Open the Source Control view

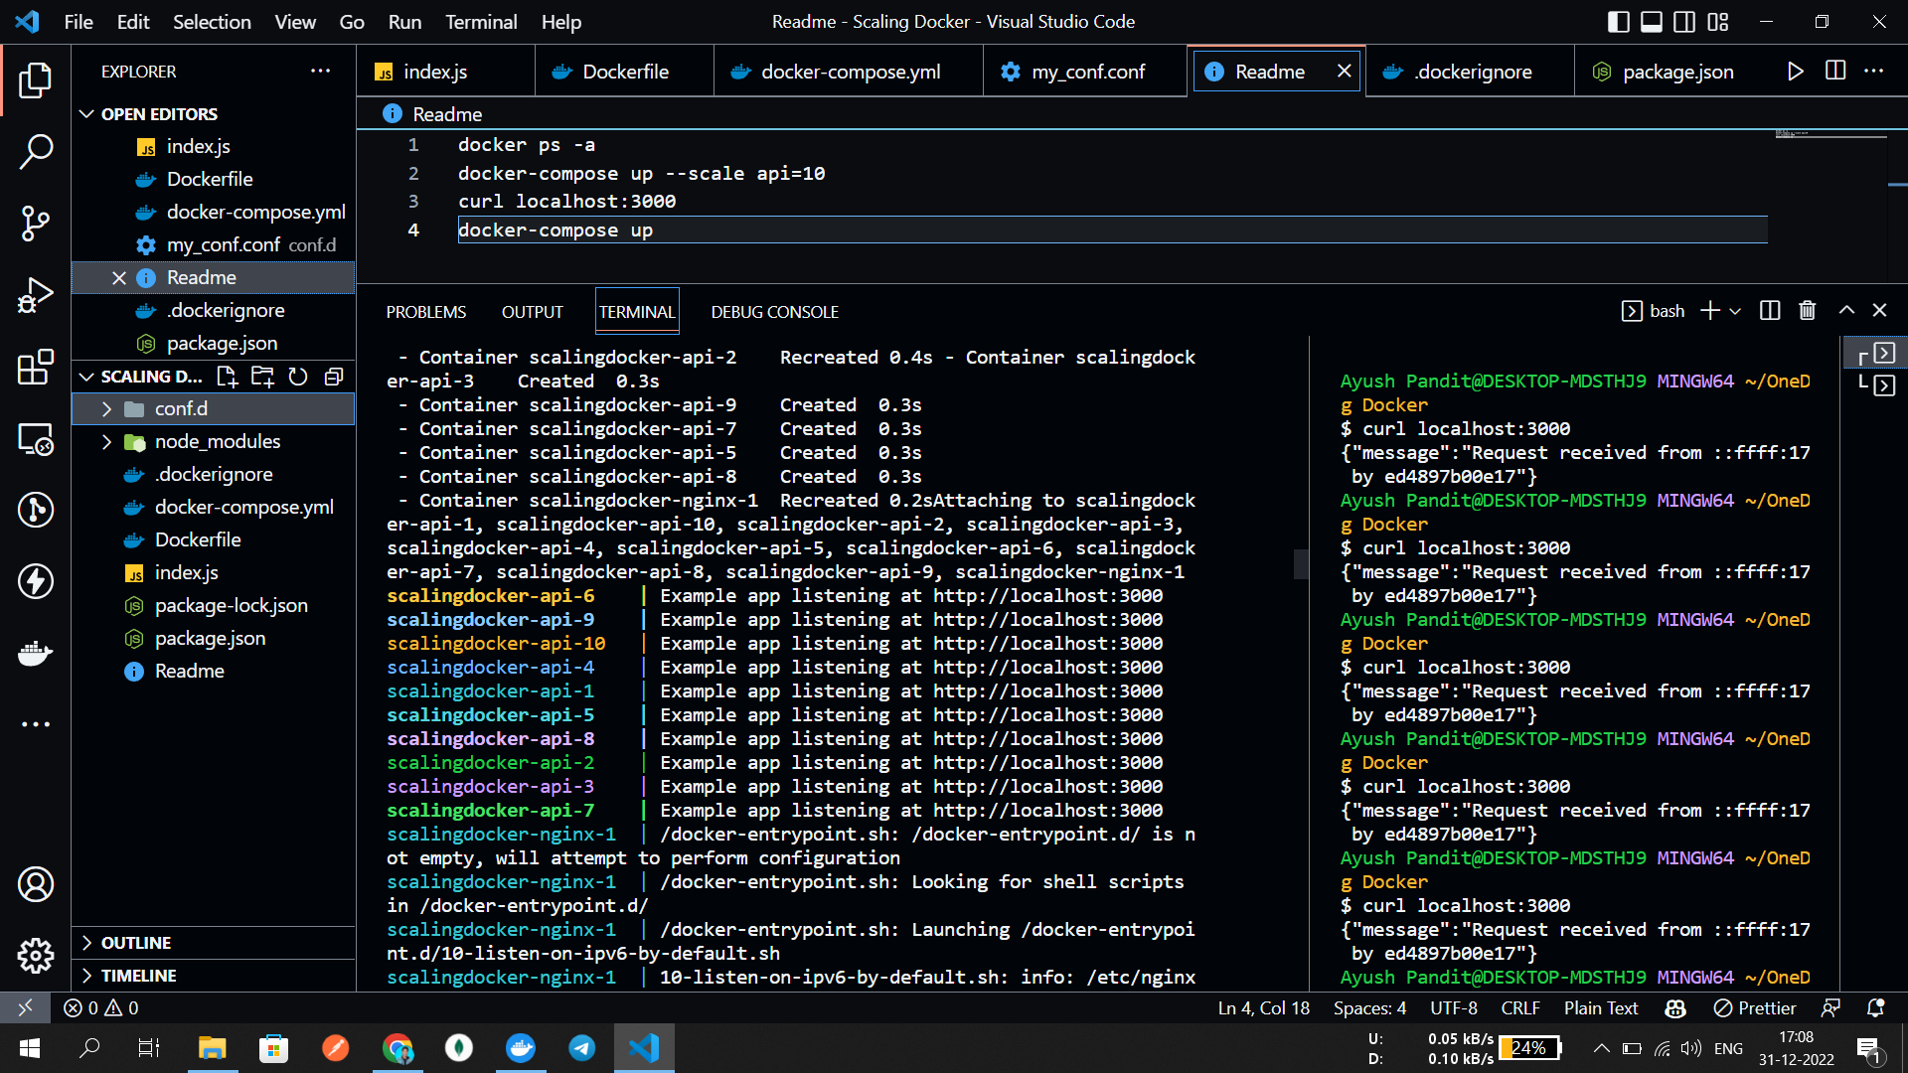click(x=36, y=224)
